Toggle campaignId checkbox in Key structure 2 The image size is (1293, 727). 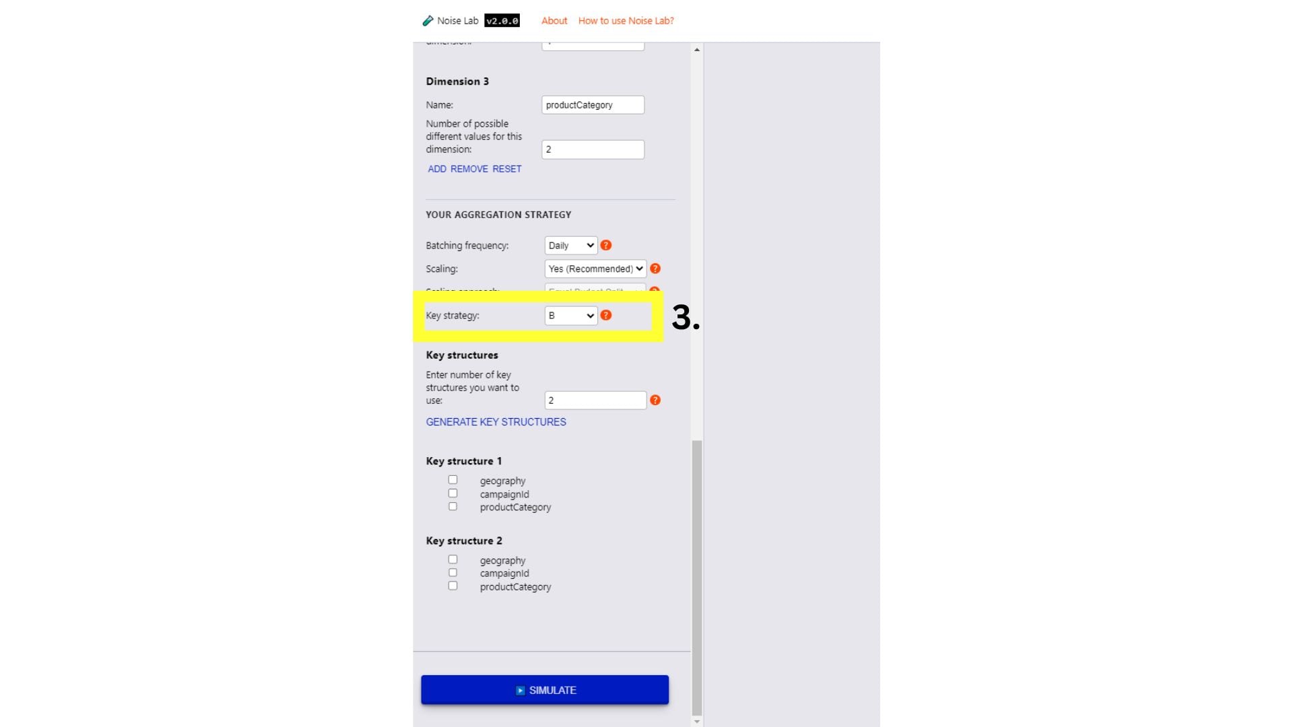452,573
